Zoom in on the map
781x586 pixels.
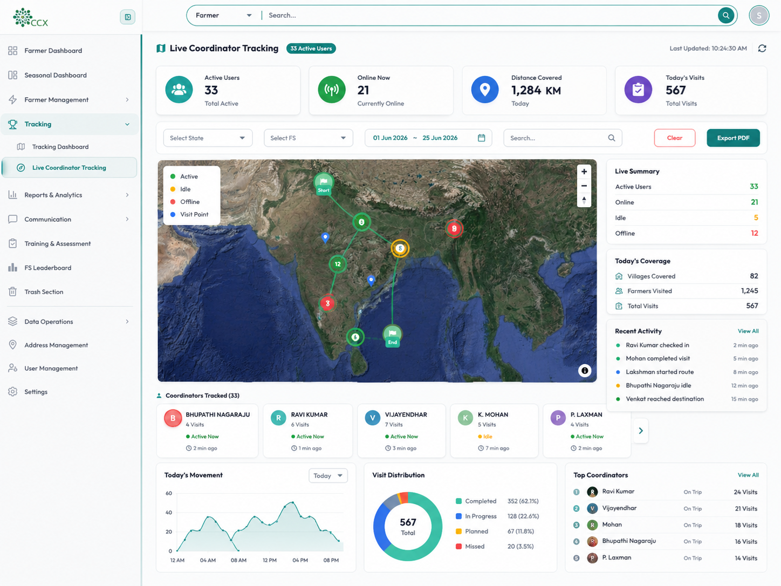pyautogui.click(x=584, y=172)
